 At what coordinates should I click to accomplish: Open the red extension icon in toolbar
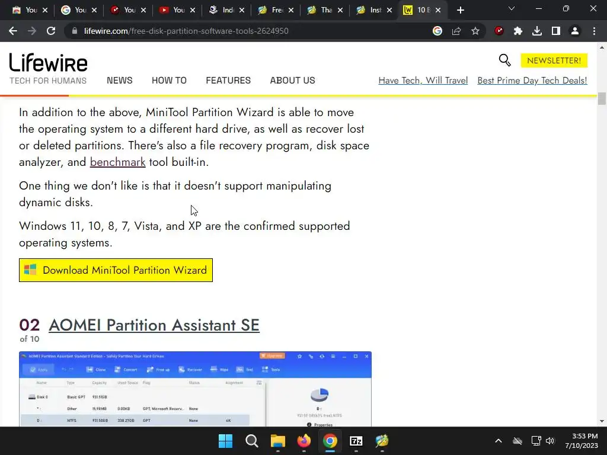(x=499, y=31)
